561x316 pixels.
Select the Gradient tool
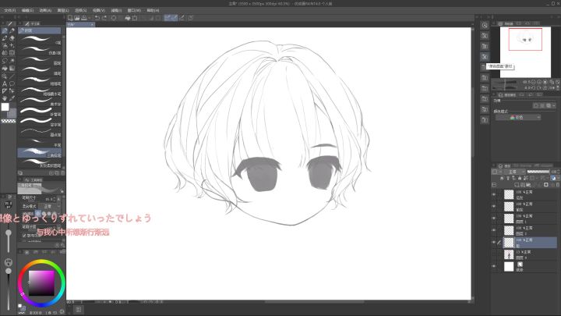[12, 68]
